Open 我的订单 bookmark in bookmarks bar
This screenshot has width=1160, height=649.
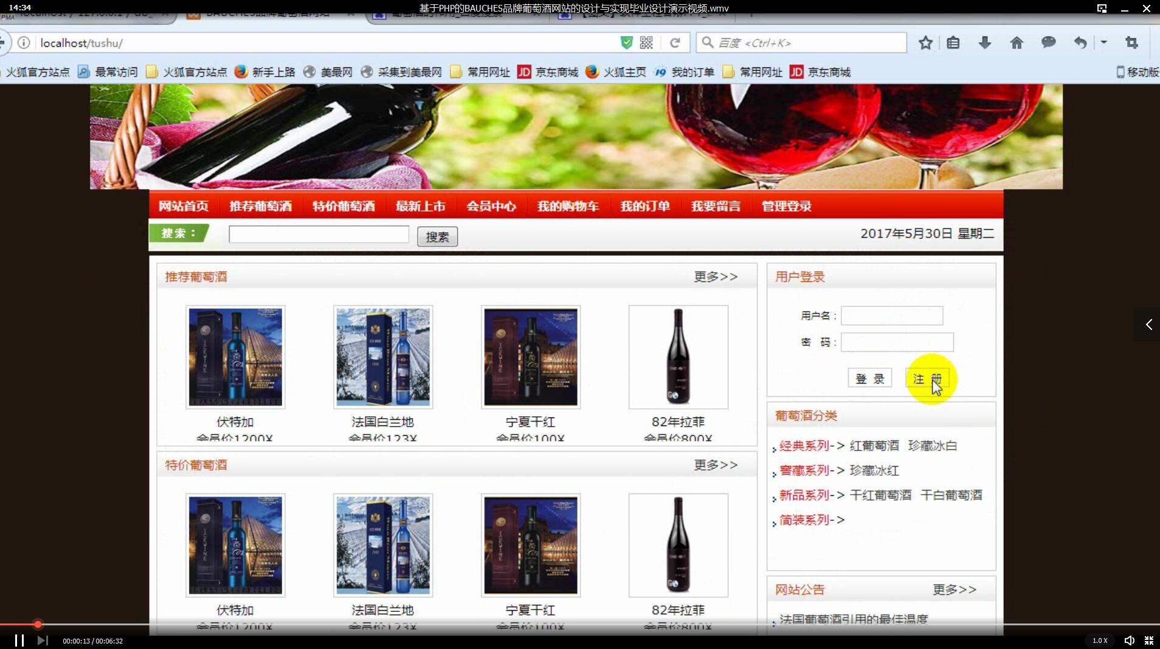685,72
